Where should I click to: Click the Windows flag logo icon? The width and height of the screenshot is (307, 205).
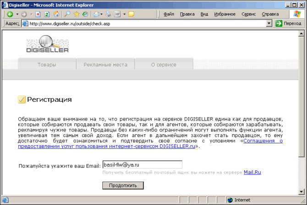(x=297, y=14)
